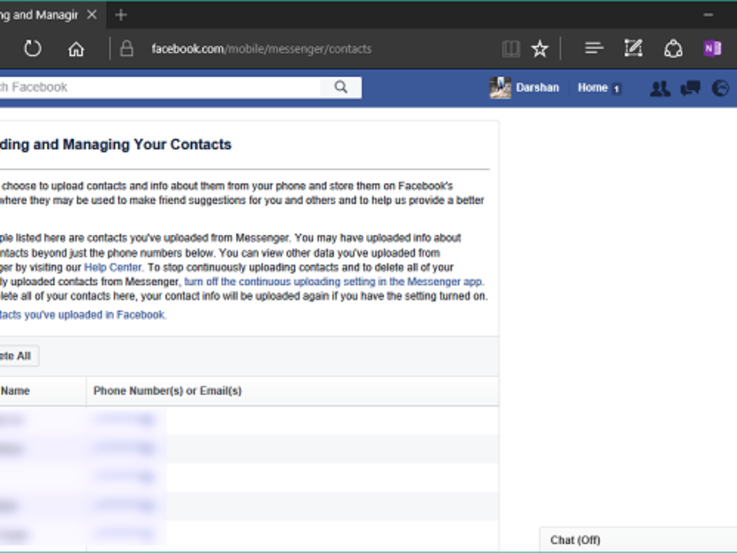The height and width of the screenshot is (553, 737).
Task: Open Darshan profile link
Action: [x=537, y=88]
